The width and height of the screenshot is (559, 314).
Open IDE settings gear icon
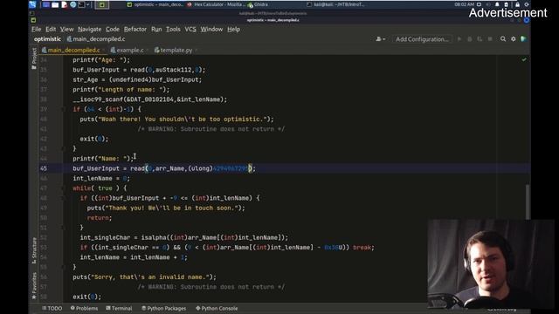514,38
